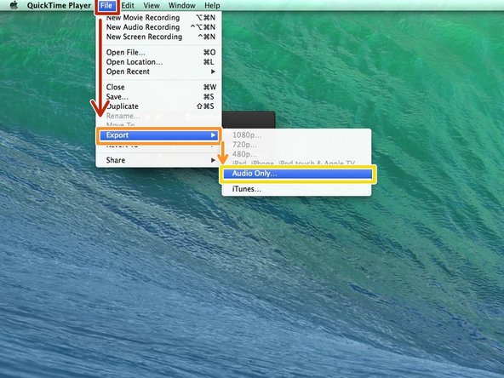
Task: Choose New Audio Recording
Action: [159, 27]
